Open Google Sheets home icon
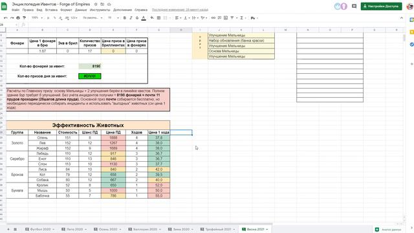414x233 pixels. click(x=5, y=6)
